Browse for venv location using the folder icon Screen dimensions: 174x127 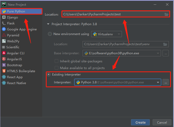[165, 44]
